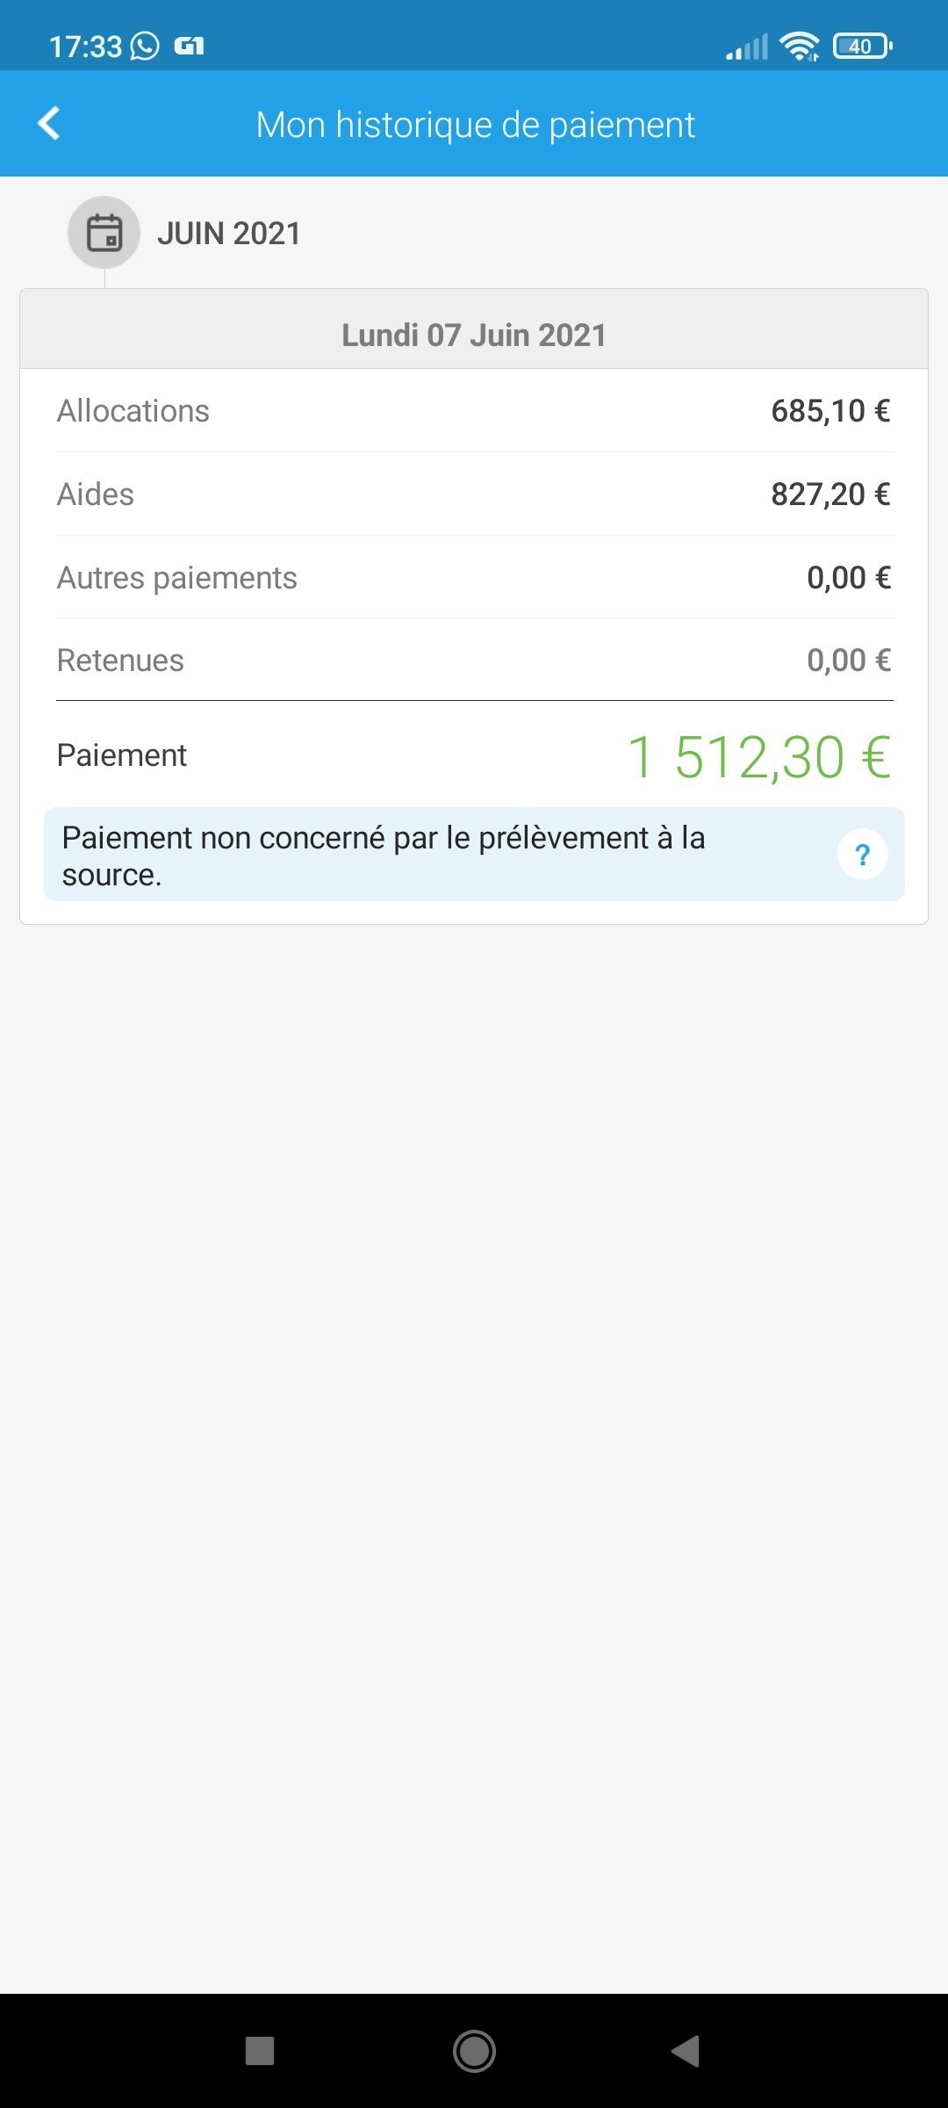
Task: Open the question mark help icon
Action: [862, 855]
